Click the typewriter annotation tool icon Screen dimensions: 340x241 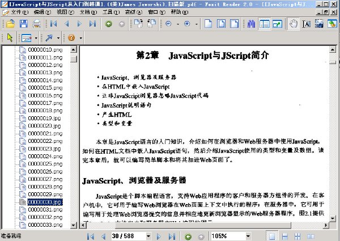[x=27, y=38]
